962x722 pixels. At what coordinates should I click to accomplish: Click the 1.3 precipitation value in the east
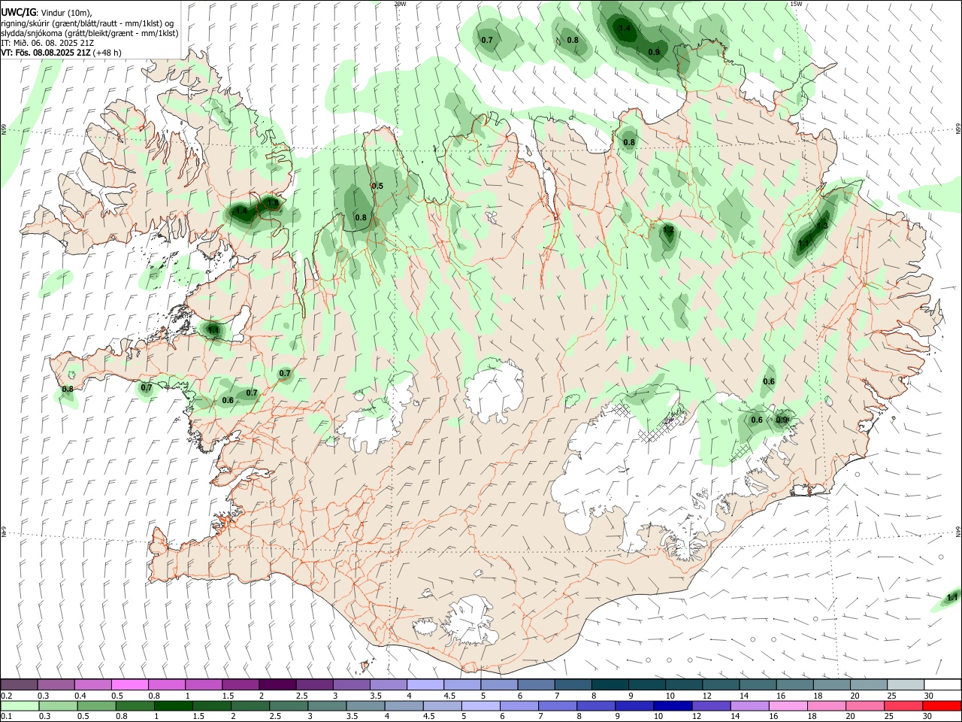(821, 226)
